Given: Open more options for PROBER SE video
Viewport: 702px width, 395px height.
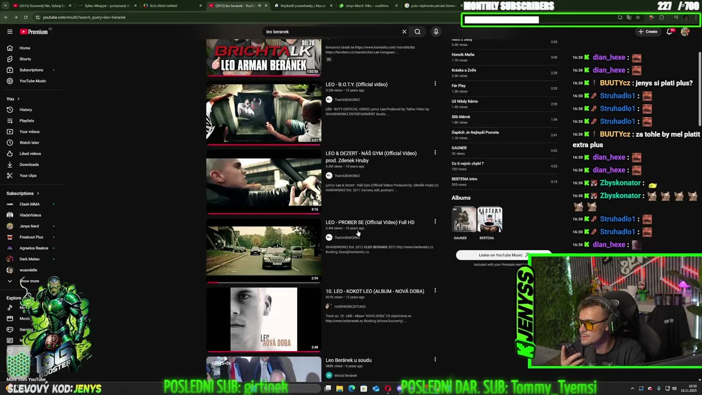Looking at the screenshot, I should (435, 222).
